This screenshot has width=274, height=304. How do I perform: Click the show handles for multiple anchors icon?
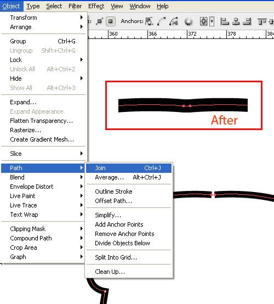pyautogui.click(x=100, y=21)
